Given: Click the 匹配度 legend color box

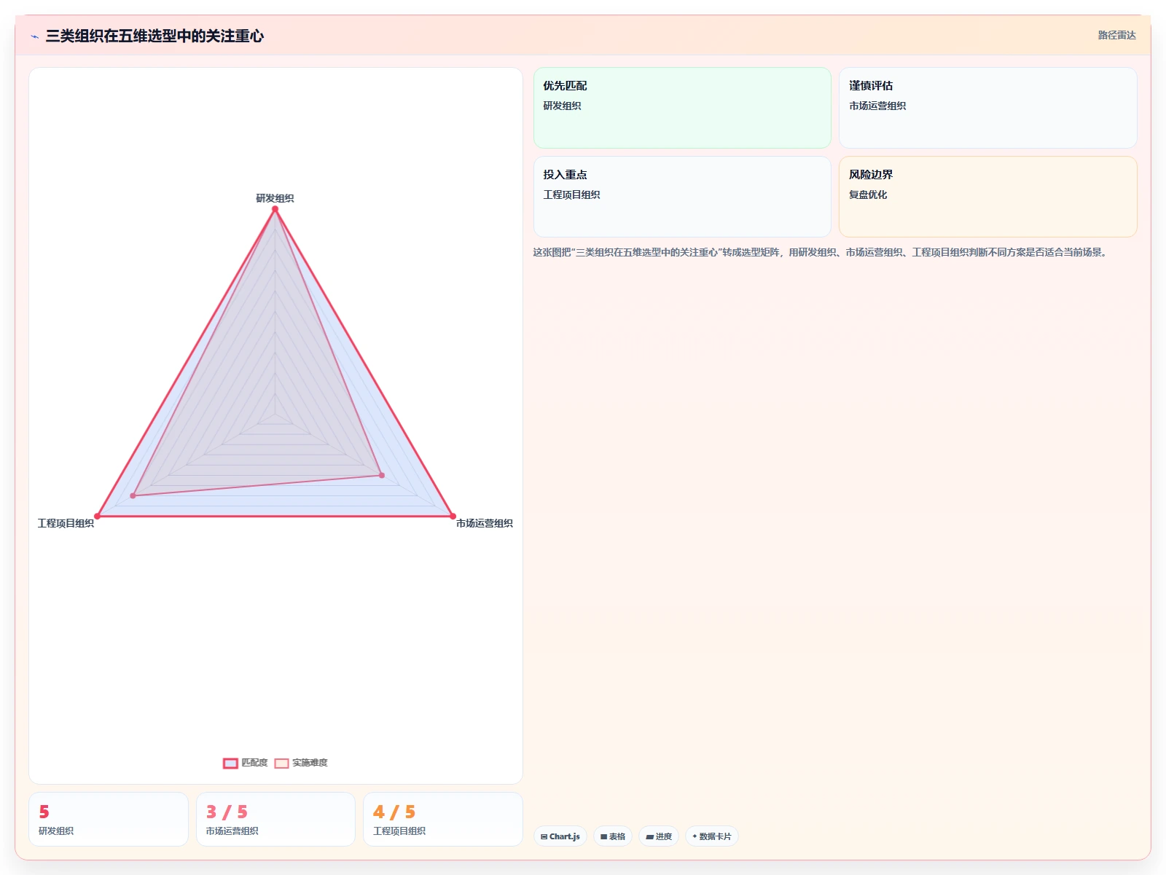Looking at the screenshot, I should (230, 763).
